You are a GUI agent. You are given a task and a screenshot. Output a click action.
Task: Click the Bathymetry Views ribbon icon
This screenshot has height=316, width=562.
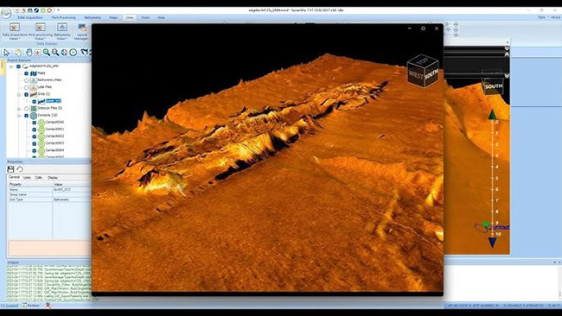point(62,32)
